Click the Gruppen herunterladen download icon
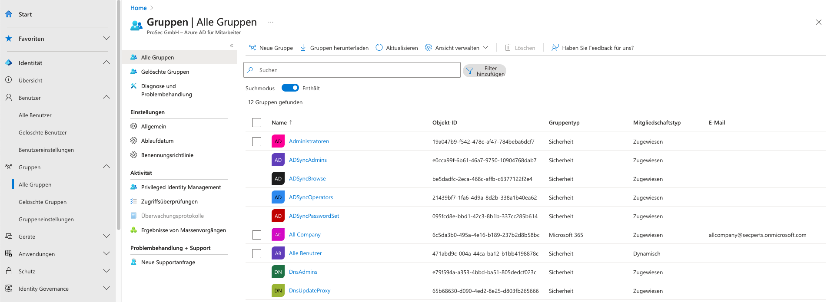Image resolution: width=834 pixels, height=302 pixels. [x=303, y=48]
